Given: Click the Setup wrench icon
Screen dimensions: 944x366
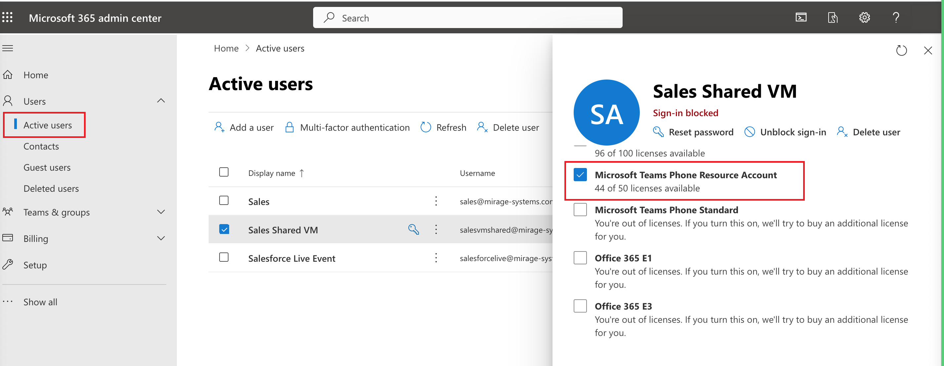Looking at the screenshot, I should coord(8,264).
